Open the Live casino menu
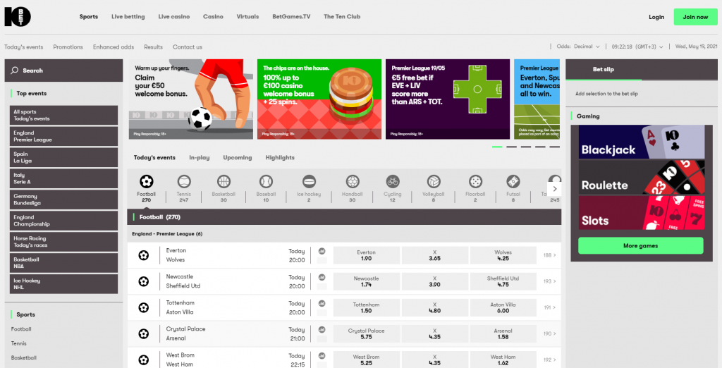This screenshot has width=722, height=368. (174, 17)
